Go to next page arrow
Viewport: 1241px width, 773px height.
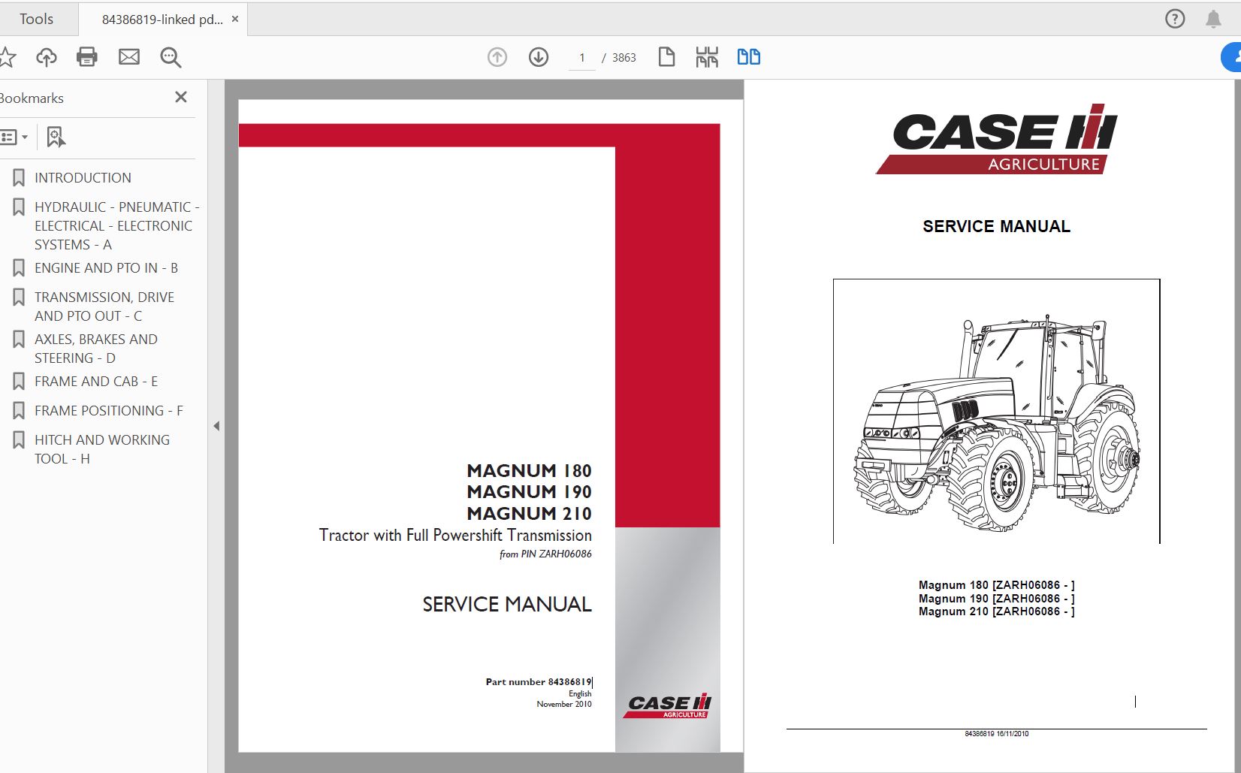[x=539, y=57]
